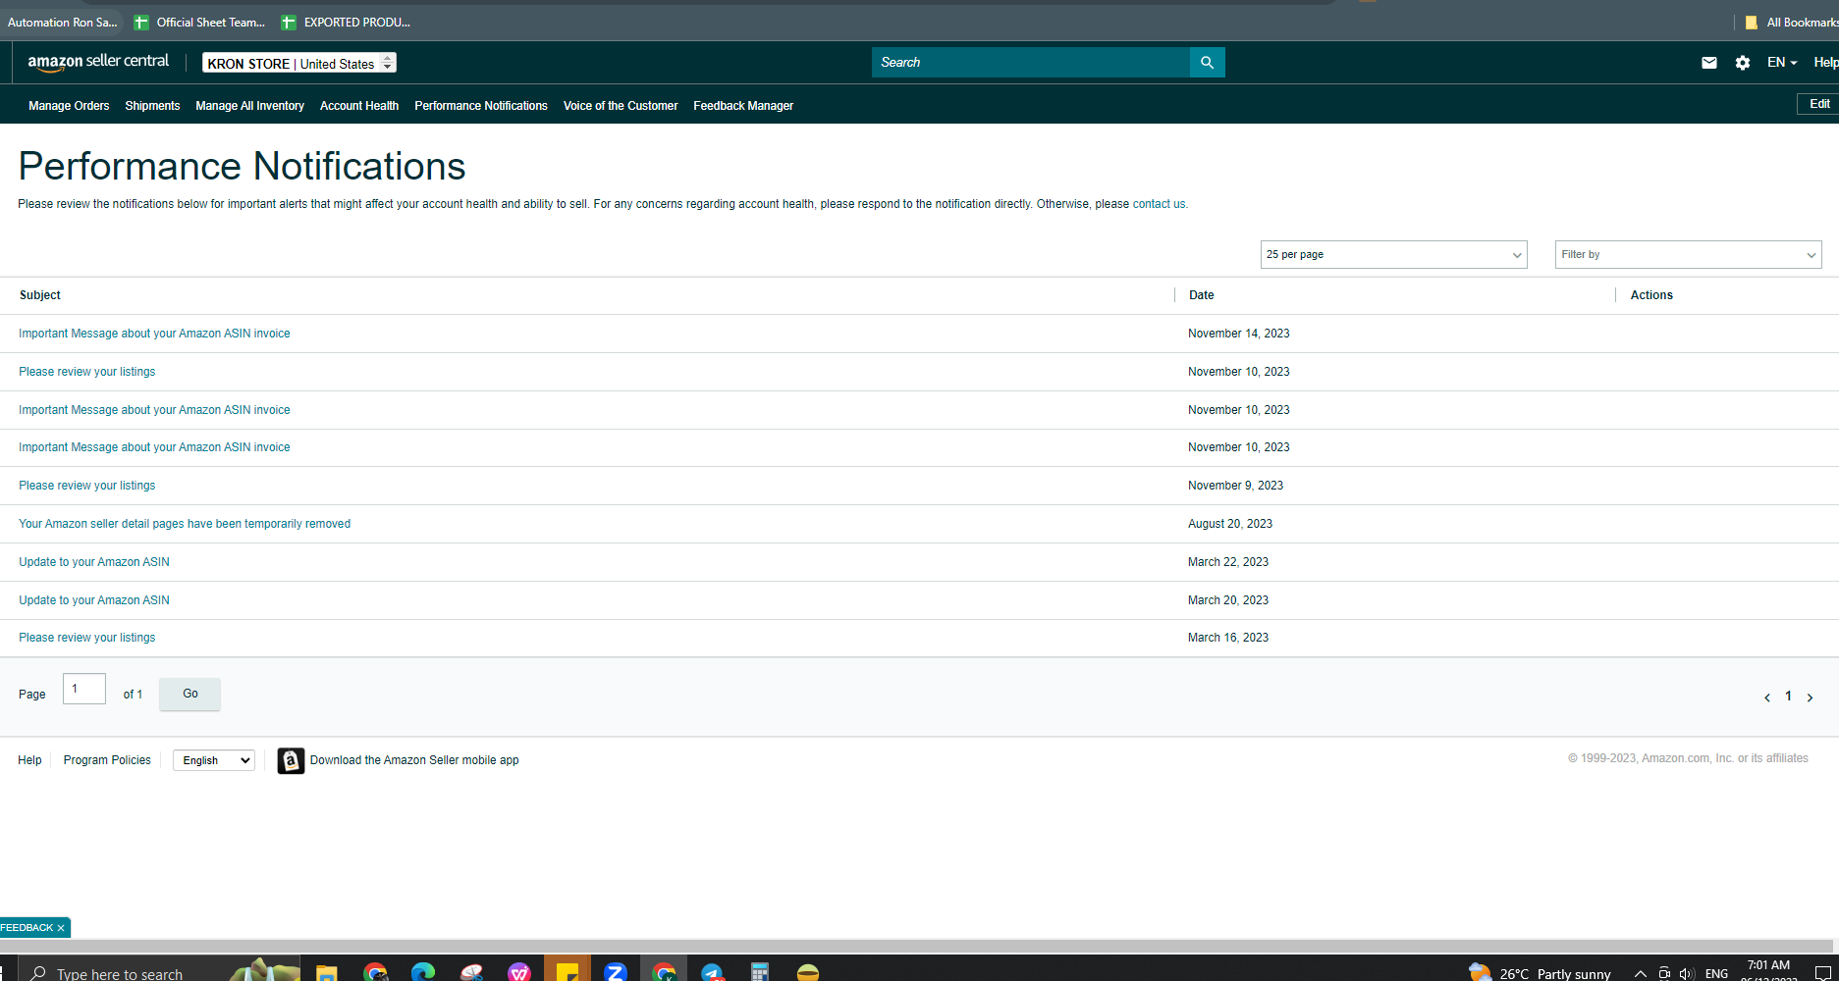Click Download the Amazon Seller mobile app
Screen dimensions: 1839x981
(414, 760)
